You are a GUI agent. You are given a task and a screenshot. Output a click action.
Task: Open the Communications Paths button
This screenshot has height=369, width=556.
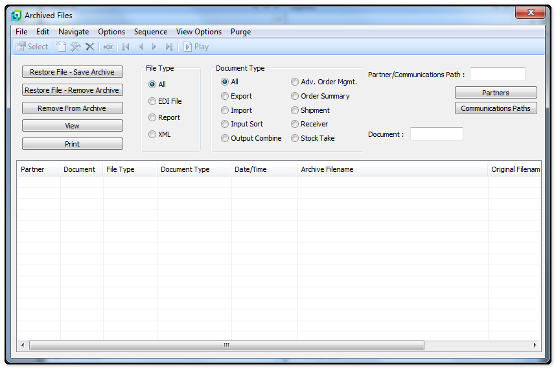click(x=496, y=108)
